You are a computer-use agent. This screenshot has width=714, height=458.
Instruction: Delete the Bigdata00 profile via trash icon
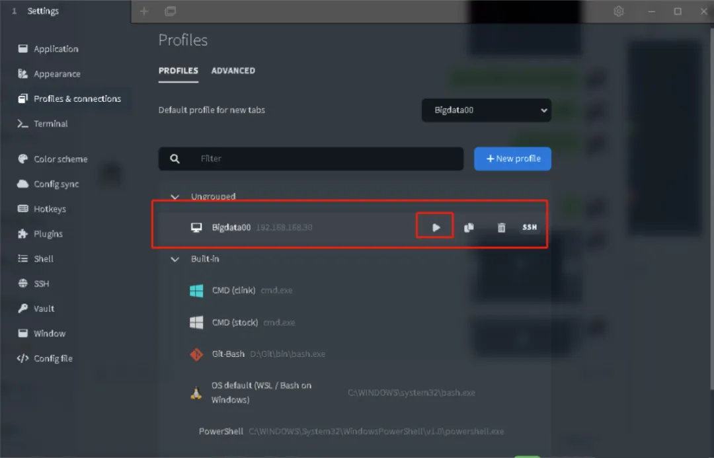[x=501, y=227]
